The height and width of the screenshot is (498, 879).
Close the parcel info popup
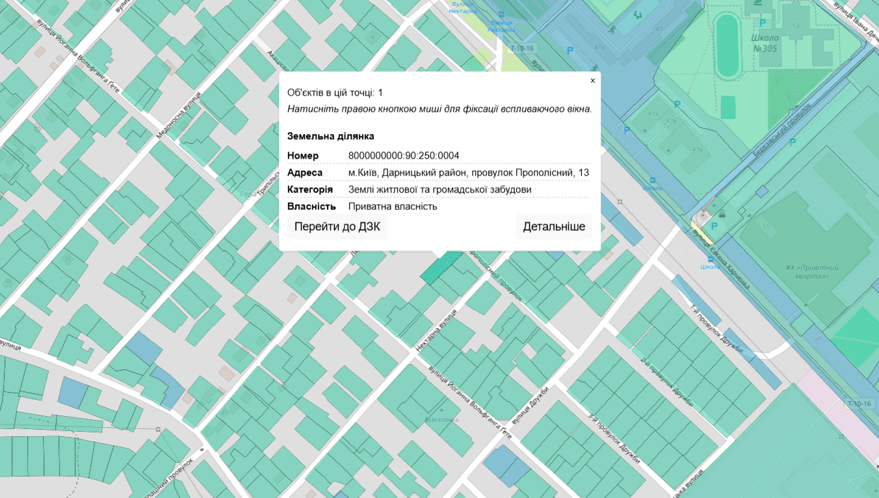[592, 81]
